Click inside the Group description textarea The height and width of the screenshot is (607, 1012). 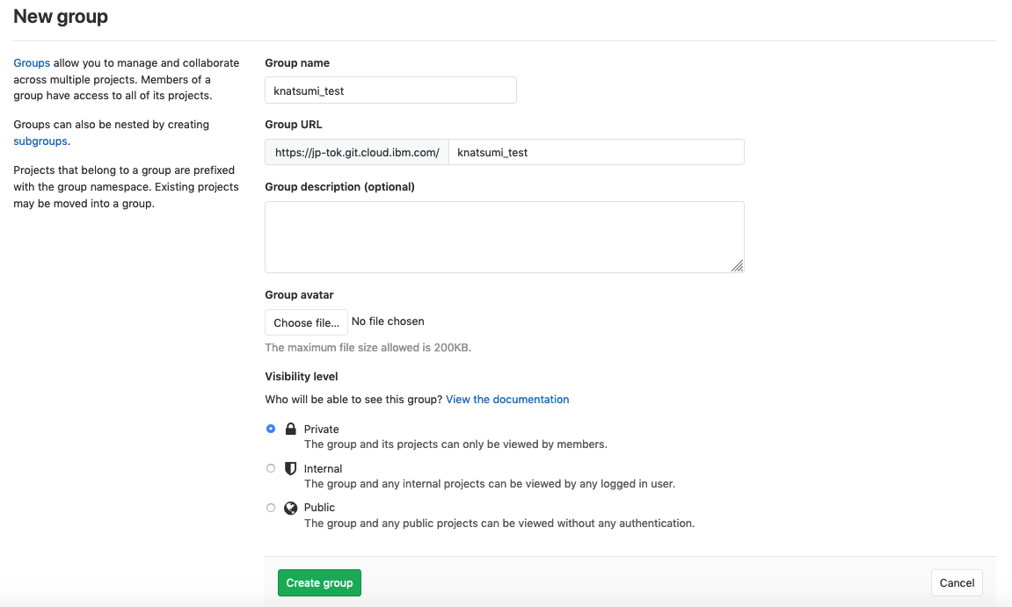point(504,236)
